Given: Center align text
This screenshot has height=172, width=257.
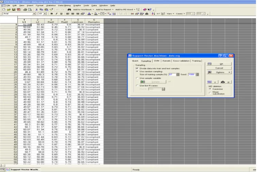Looking at the screenshot, I should (x=73, y=14).
